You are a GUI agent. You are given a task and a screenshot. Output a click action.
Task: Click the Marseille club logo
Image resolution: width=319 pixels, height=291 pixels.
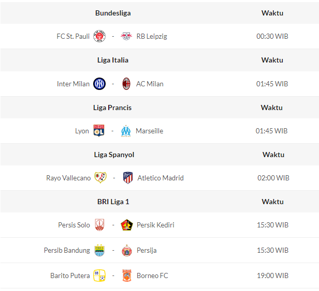click(126, 131)
